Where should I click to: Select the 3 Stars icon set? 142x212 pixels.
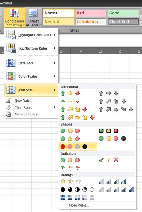(70, 181)
